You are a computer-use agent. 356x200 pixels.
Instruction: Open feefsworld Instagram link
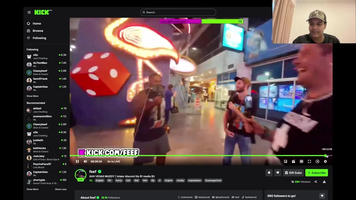click(202, 197)
